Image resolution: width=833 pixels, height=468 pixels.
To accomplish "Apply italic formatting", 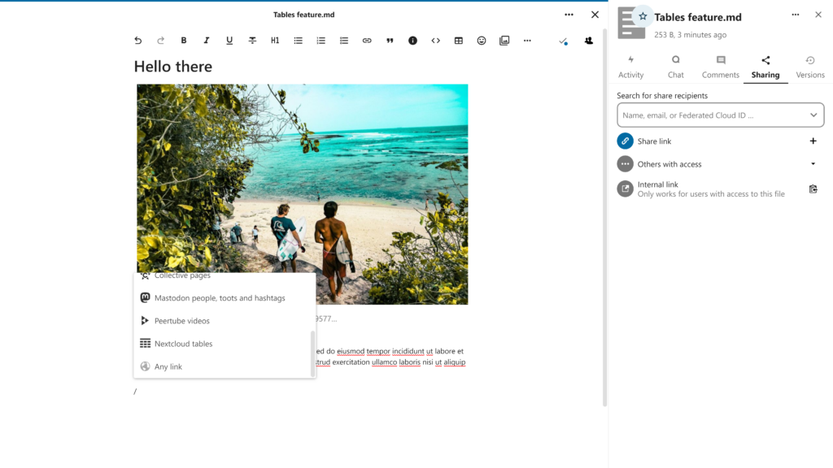I will coord(206,40).
